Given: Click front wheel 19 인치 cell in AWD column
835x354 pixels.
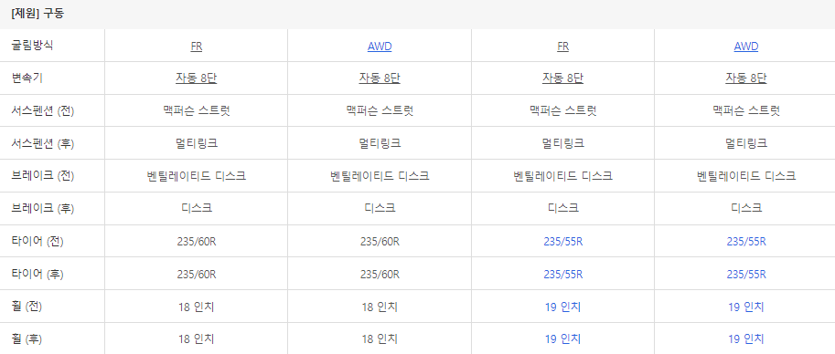Looking at the screenshot, I should (746, 307).
